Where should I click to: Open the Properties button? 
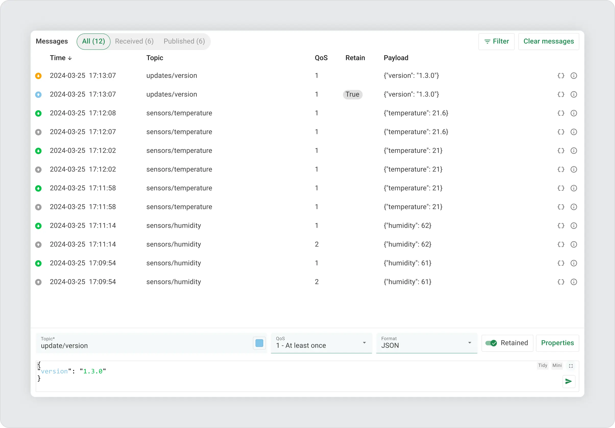tap(557, 343)
